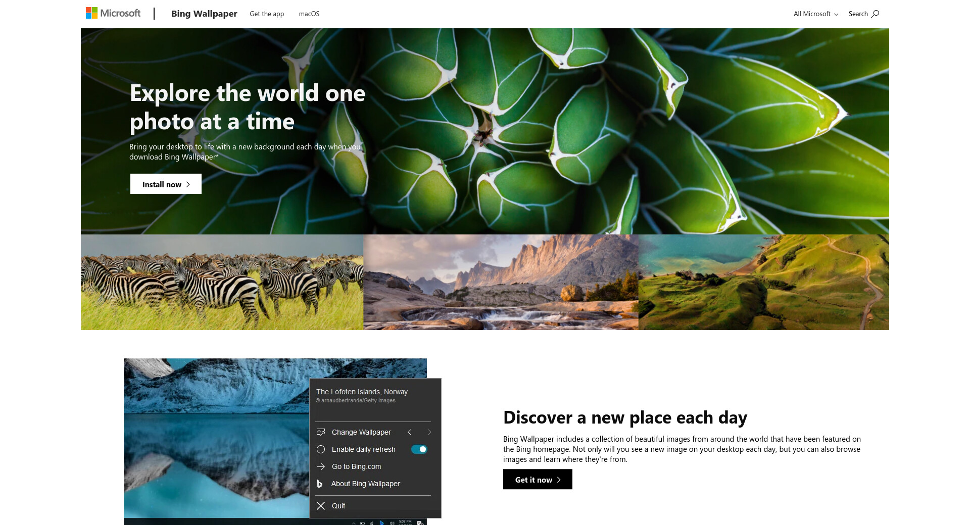
Task: Click the next wallpaper right chevron
Action: click(429, 432)
